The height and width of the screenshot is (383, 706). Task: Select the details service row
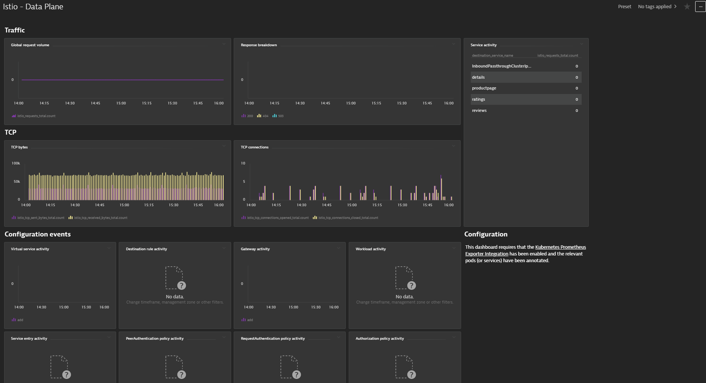point(526,77)
